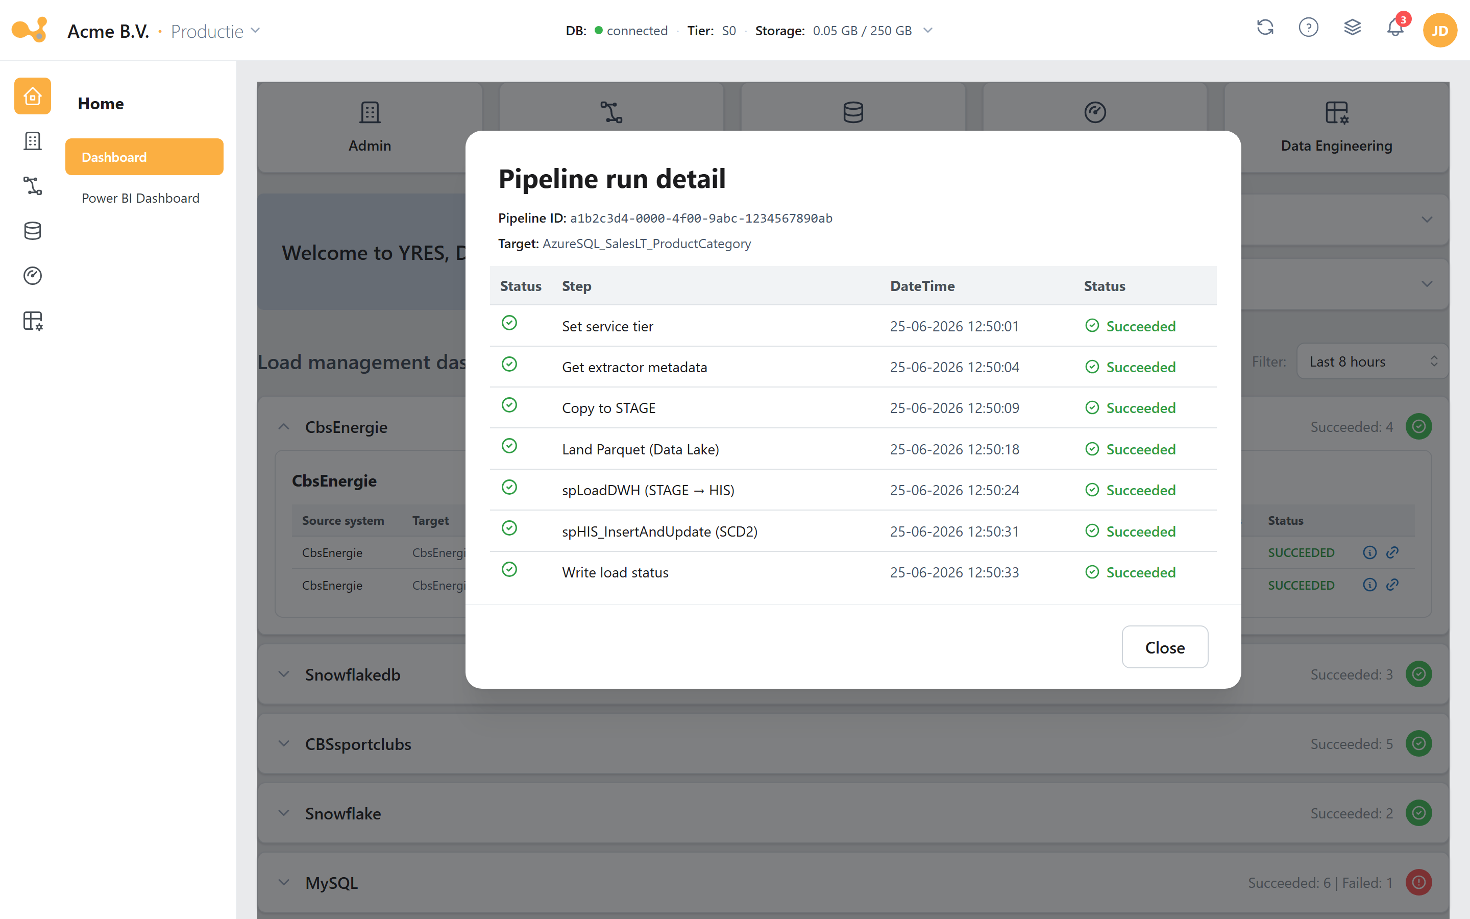Click the Get extractor metadata step

[x=634, y=367]
